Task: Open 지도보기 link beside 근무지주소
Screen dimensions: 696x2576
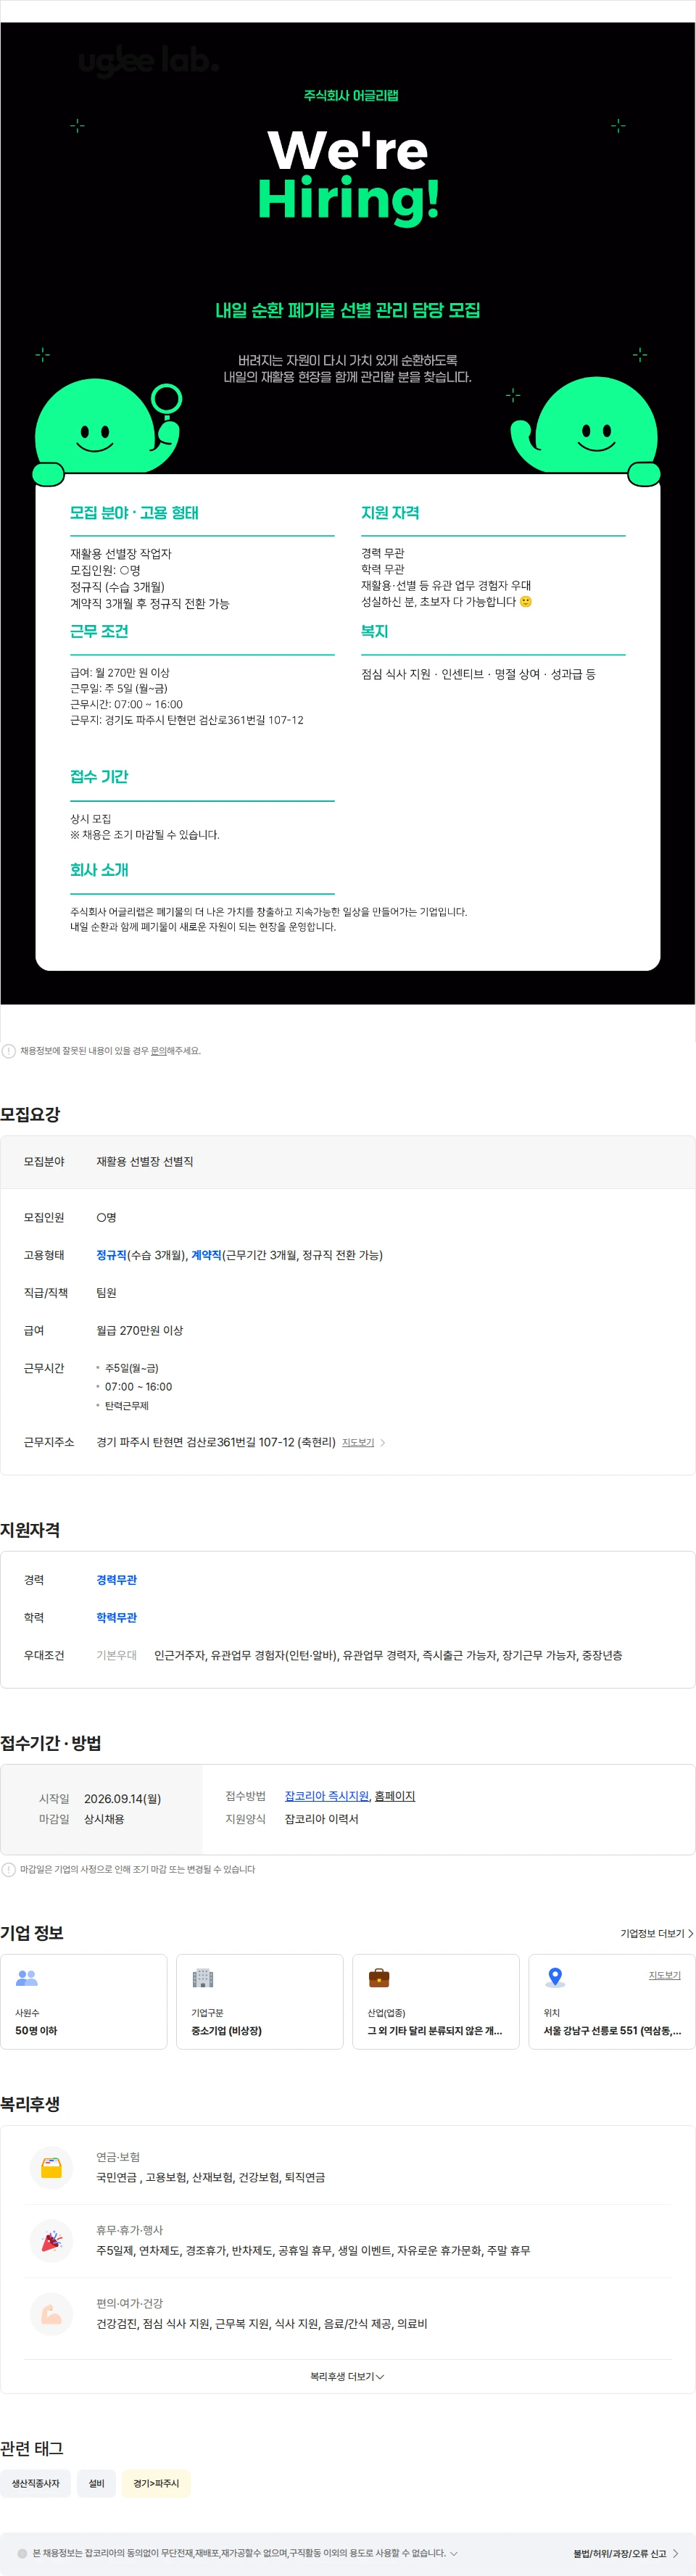Action: point(358,1442)
